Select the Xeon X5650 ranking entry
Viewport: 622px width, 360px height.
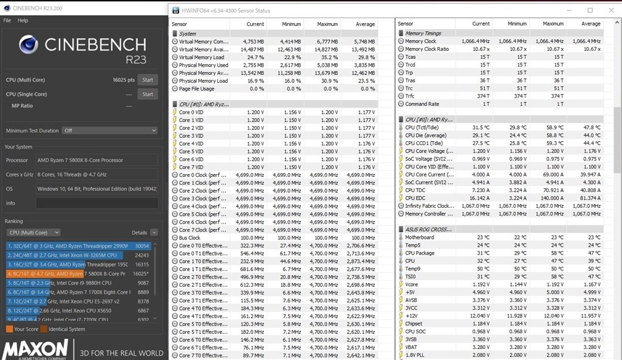78,310
